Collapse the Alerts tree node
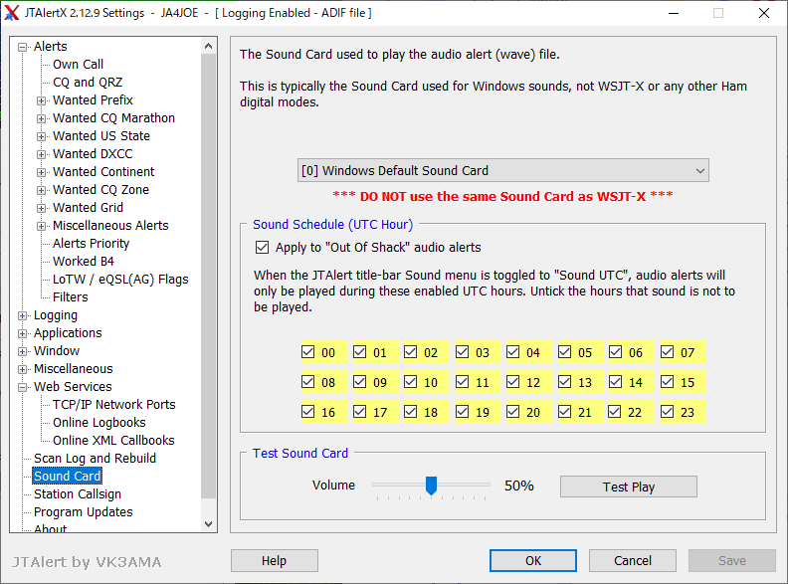Viewport: 788px width, 584px height. click(x=22, y=47)
